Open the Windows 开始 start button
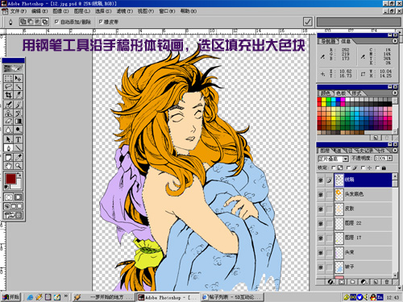Viewport: 403px width, 302px height. pos(10,297)
